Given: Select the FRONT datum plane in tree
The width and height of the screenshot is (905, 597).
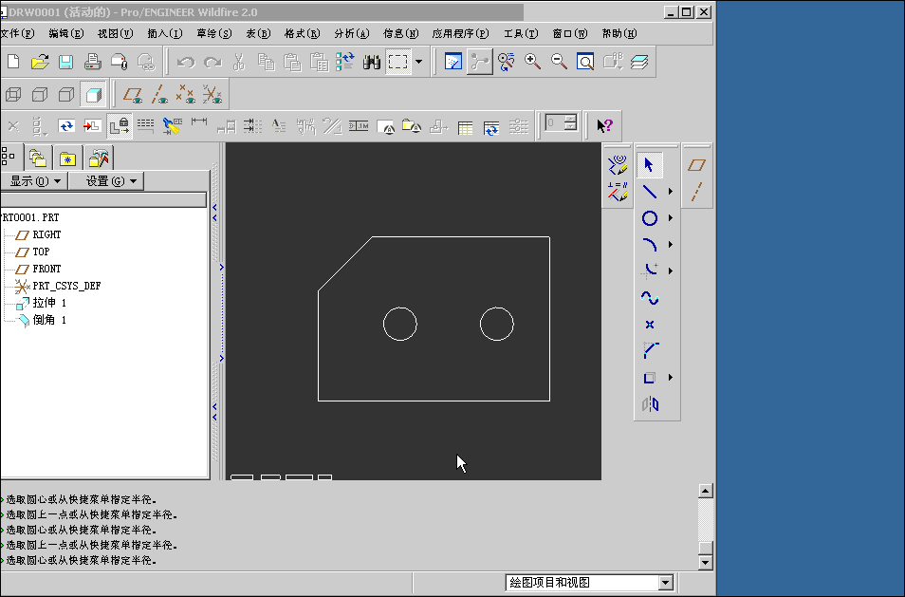Looking at the screenshot, I should point(45,269).
